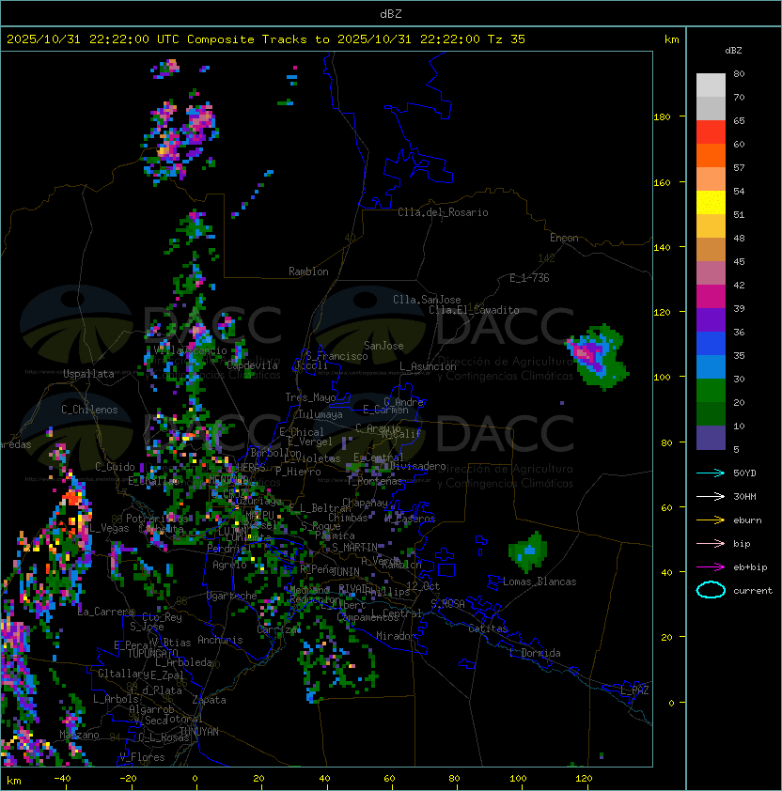
Task: Click the L_Asuncion map label
Action: 428,366
